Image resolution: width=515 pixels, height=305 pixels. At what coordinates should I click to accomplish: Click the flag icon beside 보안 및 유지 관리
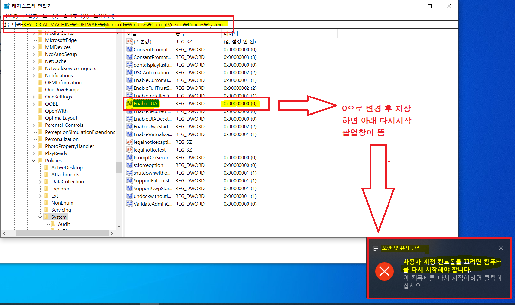376,248
